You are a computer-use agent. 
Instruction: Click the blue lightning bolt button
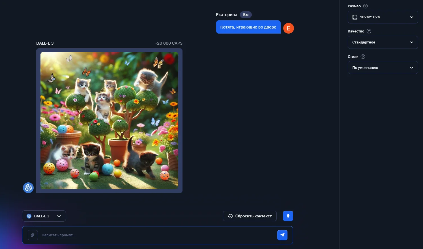(x=288, y=216)
